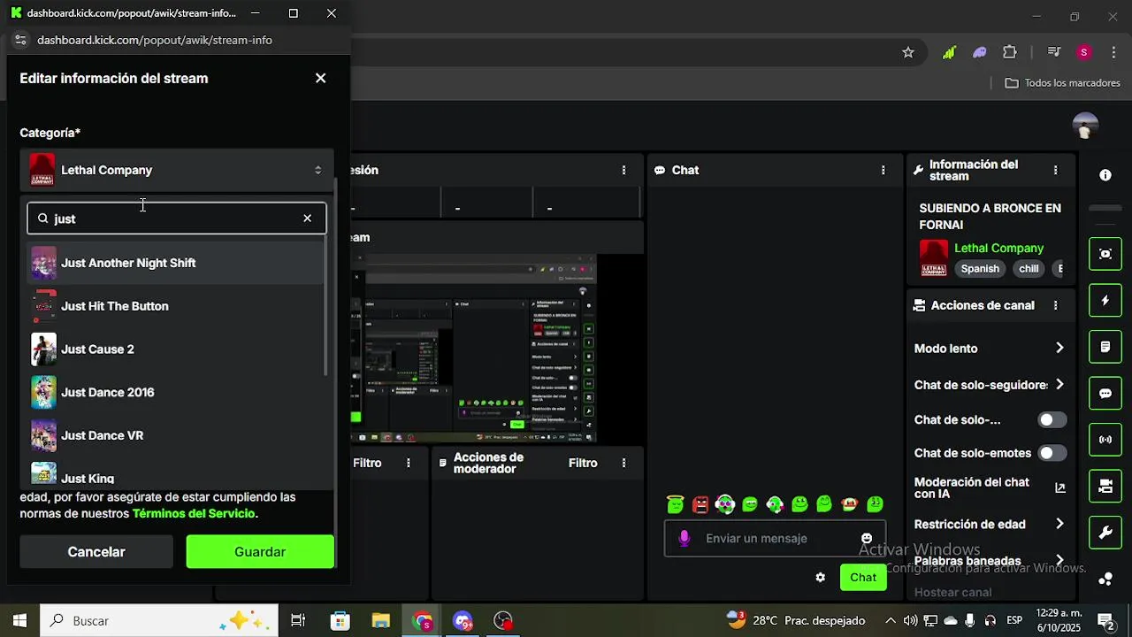Toggle Chat de solo-emotes switch
The width and height of the screenshot is (1132, 637).
pos(1052,453)
